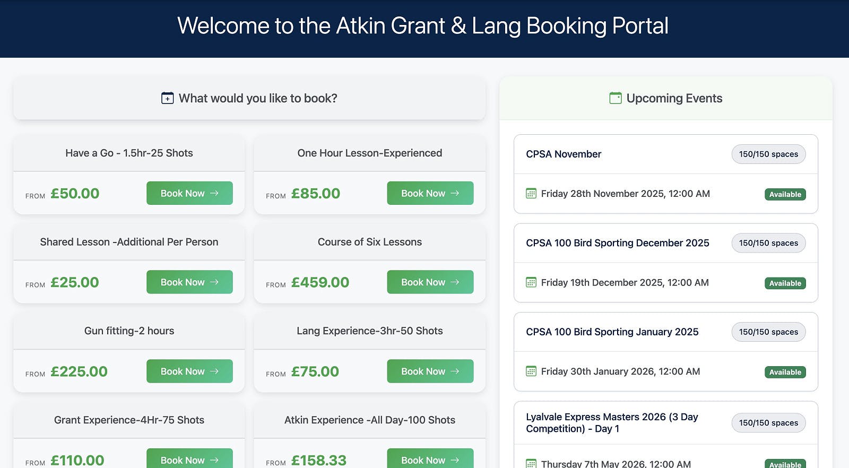
Task: Click the £158.33 price
Action: coord(319,460)
